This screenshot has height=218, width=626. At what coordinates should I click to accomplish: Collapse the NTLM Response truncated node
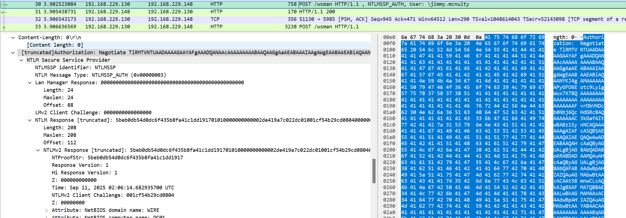(x=30, y=120)
